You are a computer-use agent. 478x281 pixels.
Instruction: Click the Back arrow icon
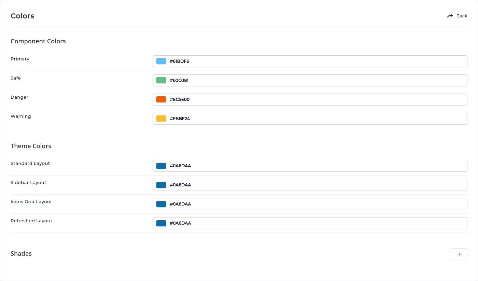tap(450, 16)
